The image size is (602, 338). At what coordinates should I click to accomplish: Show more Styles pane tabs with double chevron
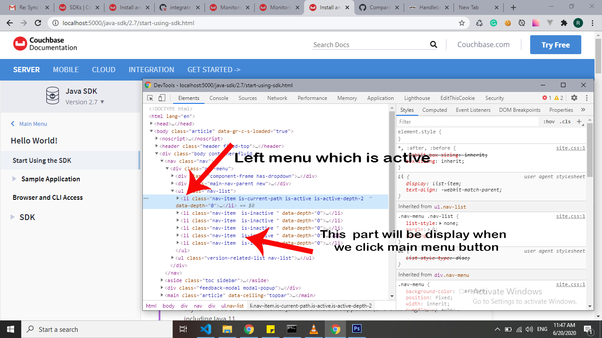pos(583,110)
